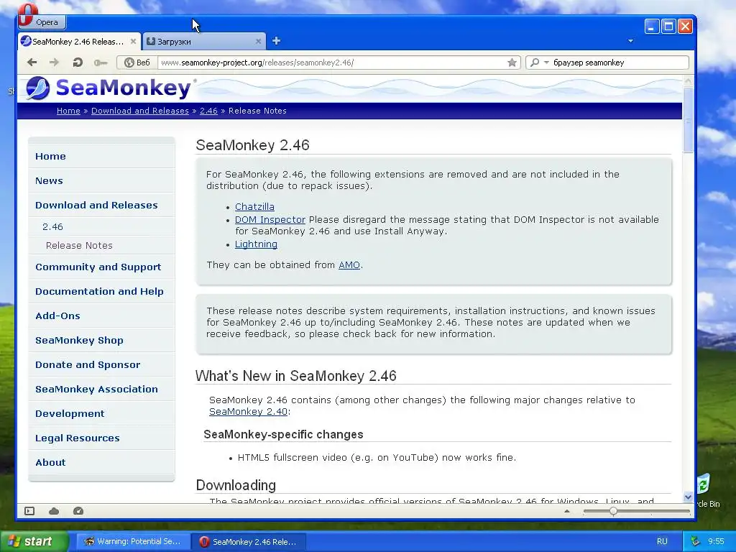This screenshot has width=736, height=552.
Task: Close the SeaMonkey 2.46 tab
Action: coord(133,41)
